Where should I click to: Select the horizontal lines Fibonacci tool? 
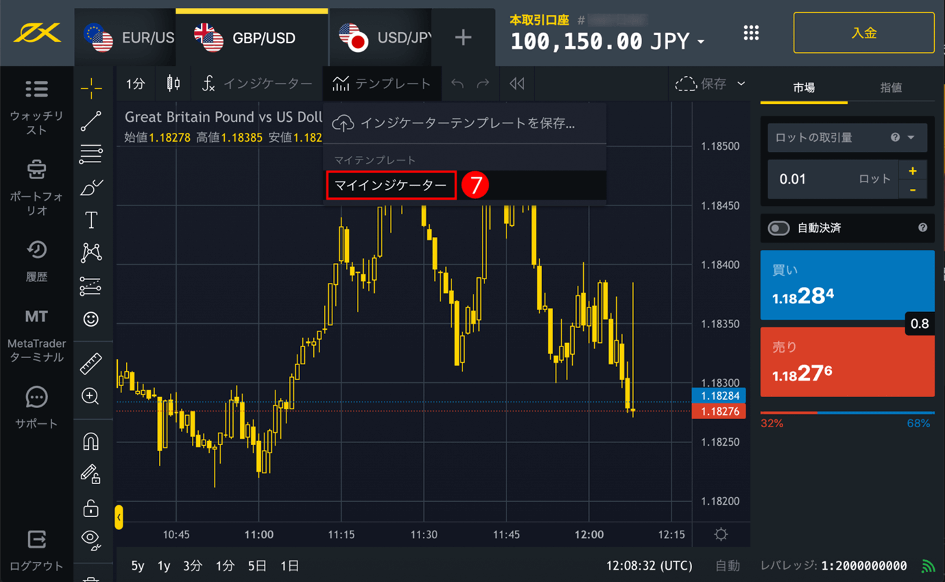point(91,154)
